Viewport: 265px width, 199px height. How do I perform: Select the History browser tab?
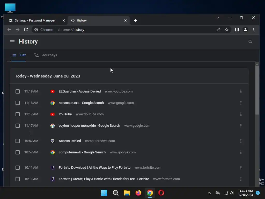99,20
